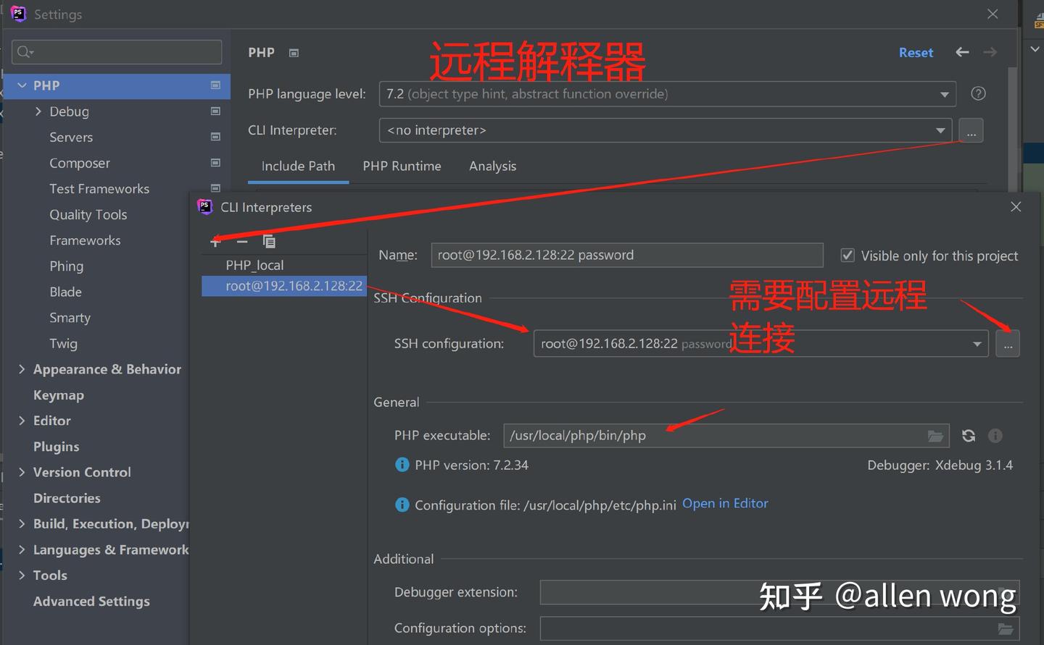This screenshot has width=1044, height=645.
Task: Browse for PHP executable folder icon
Action: click(936, 436)
